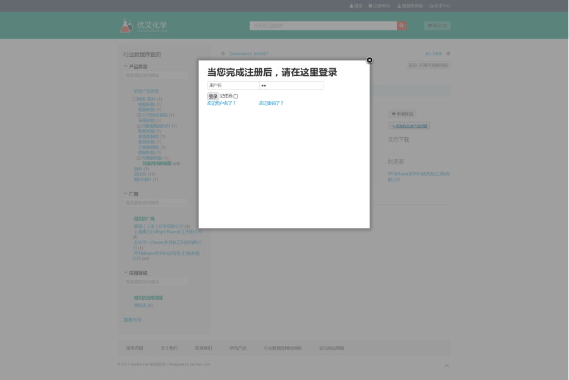Click the 注册帐号 plus icon

tap(370, 6)
